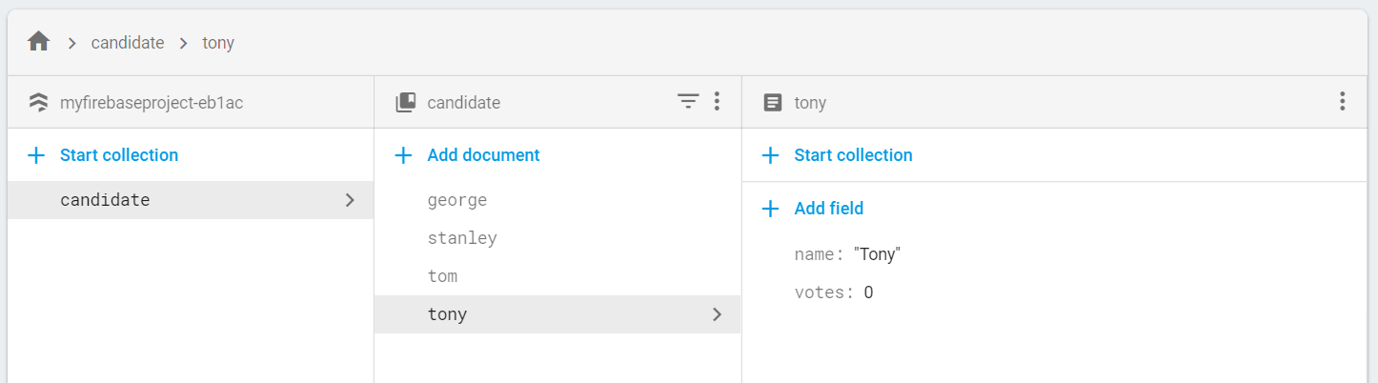Select the george document

click(557, 200)
